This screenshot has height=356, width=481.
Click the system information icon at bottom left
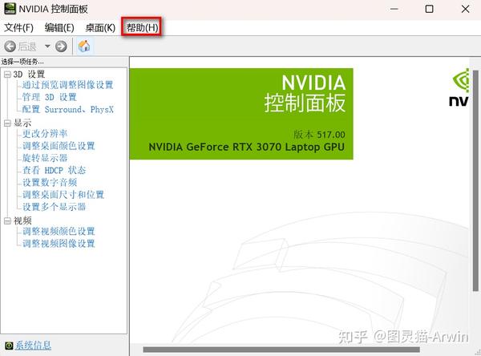coord(9,346)
